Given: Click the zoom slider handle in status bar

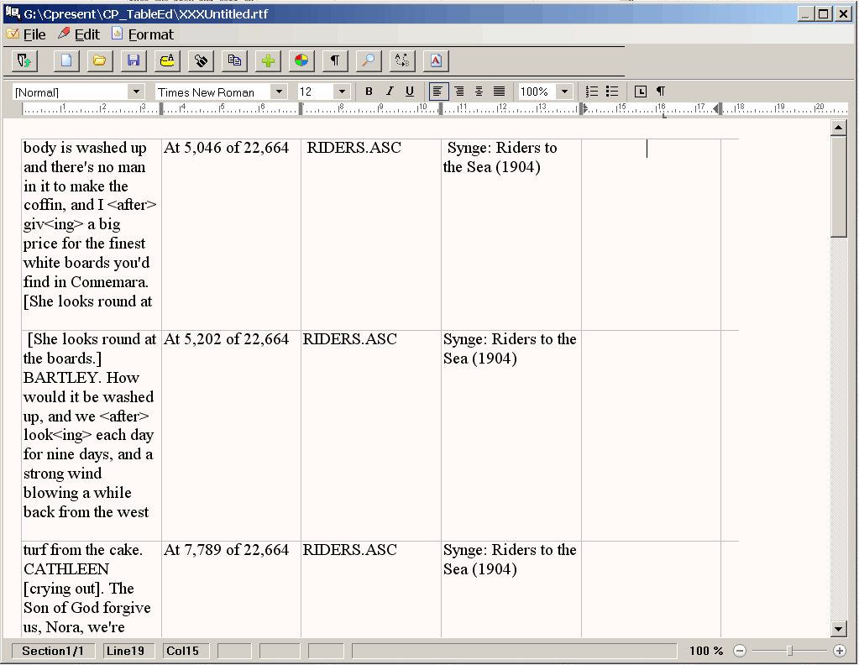Looking at the screenshot, I should [x=789, y=651].
